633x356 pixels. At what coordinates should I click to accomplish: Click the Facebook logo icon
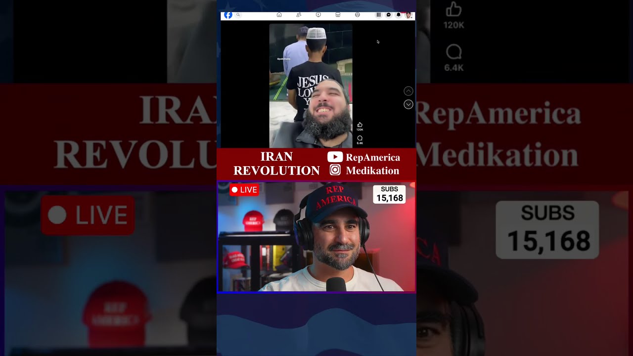tap(228, 15)
